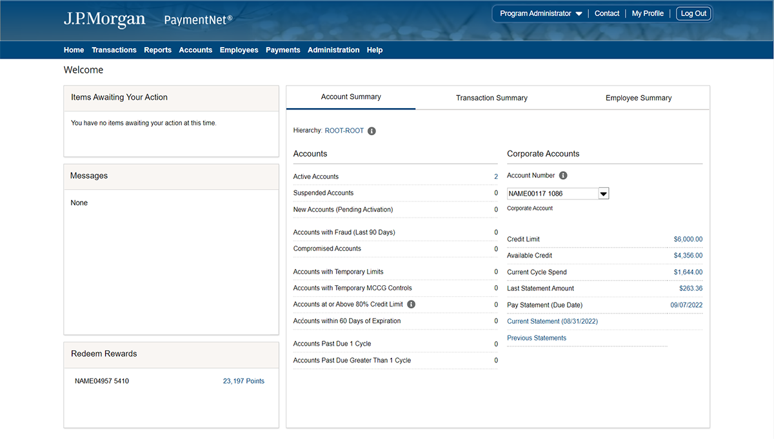Open Current Statement (08/31/2022) link

(552, 321)
